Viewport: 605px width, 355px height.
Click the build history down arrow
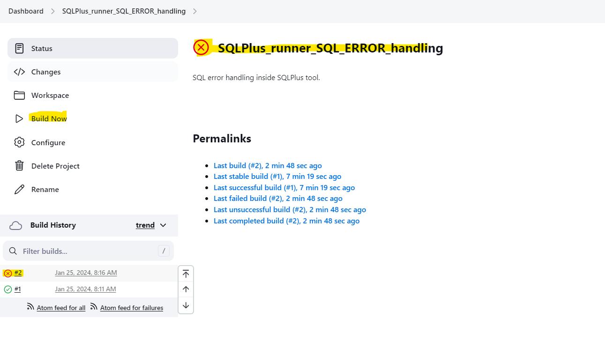click(186, 305)
